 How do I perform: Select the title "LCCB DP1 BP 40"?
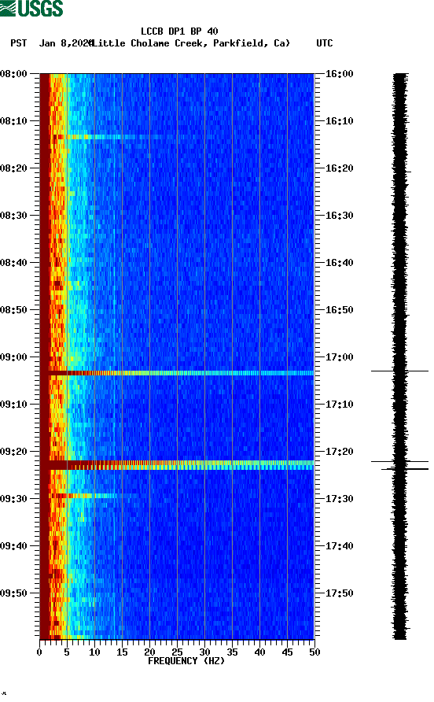point(179,31)
